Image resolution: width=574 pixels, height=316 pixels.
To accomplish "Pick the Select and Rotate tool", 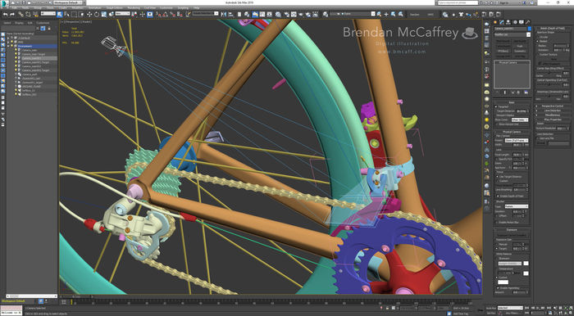I will (97, 14).
